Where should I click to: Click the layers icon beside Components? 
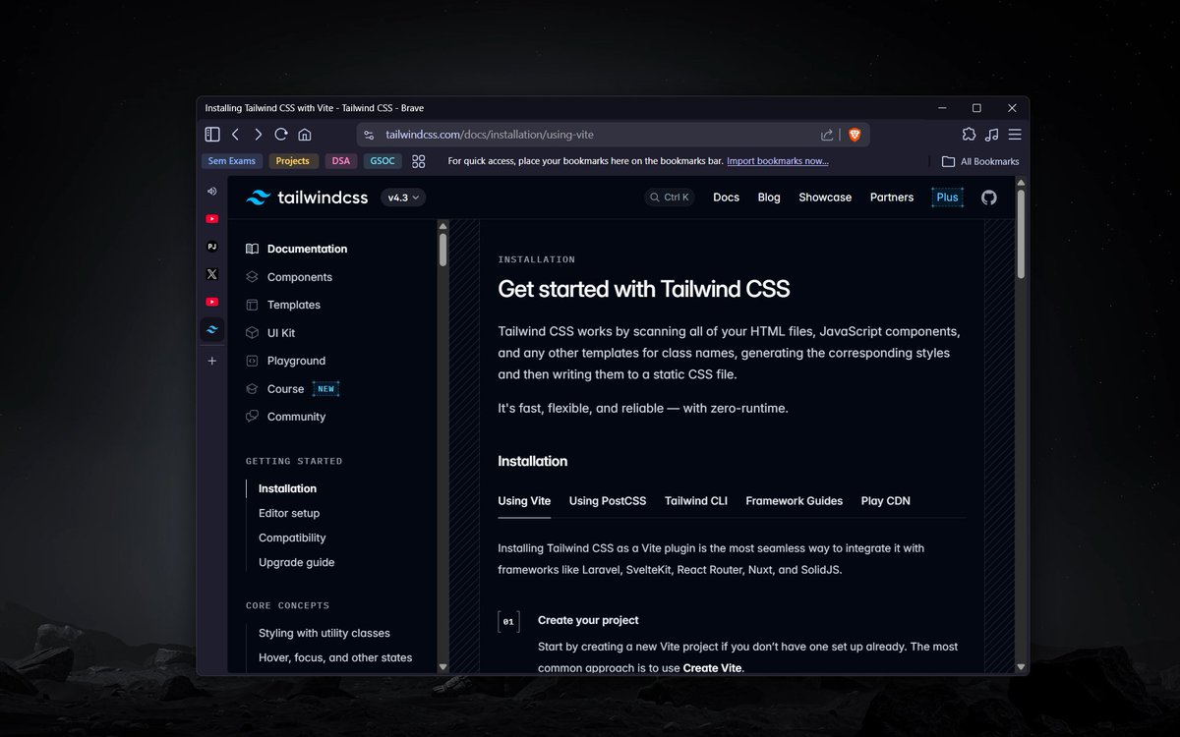[x=252, y=277]
